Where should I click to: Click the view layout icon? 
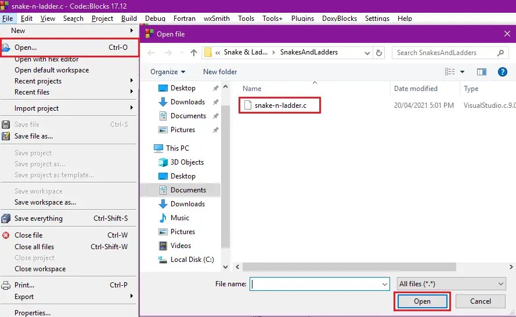pos(450,72)
